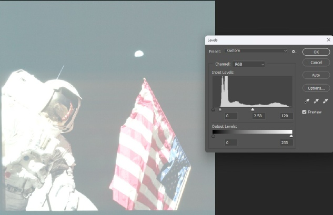Click the output levels field showing 255
The image size is (333, 215).
(286, 142)
